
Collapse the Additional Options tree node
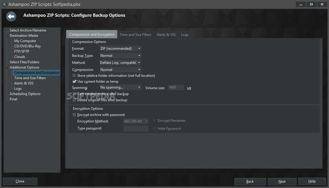coord(8,68)
